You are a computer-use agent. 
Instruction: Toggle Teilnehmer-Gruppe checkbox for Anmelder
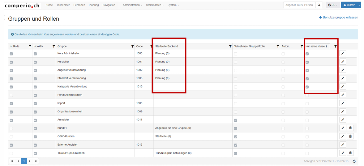pyautogui.click(x=236, y=120)
